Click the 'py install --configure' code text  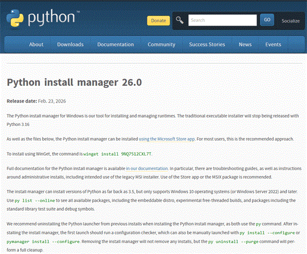point(267,233)
